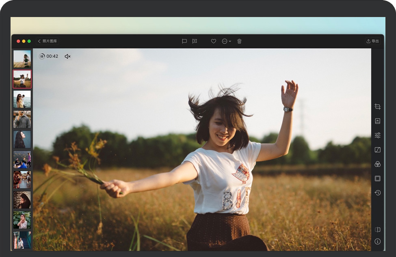Click the flag icon in toolbar
This screenshot has width=396, height=257.
[184, 41]
